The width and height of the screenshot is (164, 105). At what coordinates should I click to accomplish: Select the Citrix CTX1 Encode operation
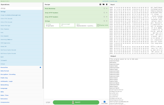click(x=21, y=22)
